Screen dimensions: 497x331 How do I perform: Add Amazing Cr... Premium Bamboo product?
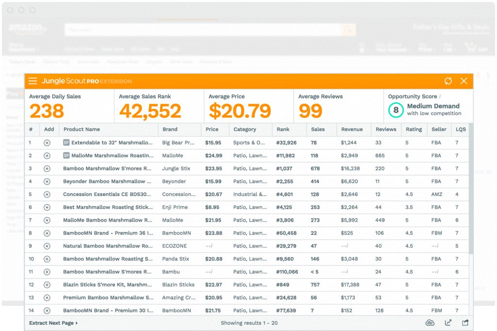pyautogui.click(x=47, y=298)
